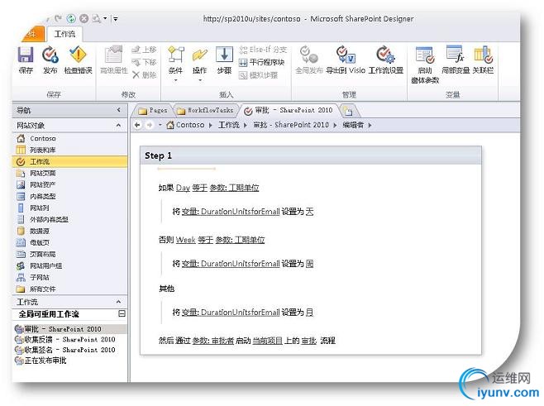Insert an 操作 action
The height and width of the screenshot is (406, 544).
click(x=200, y=60)
